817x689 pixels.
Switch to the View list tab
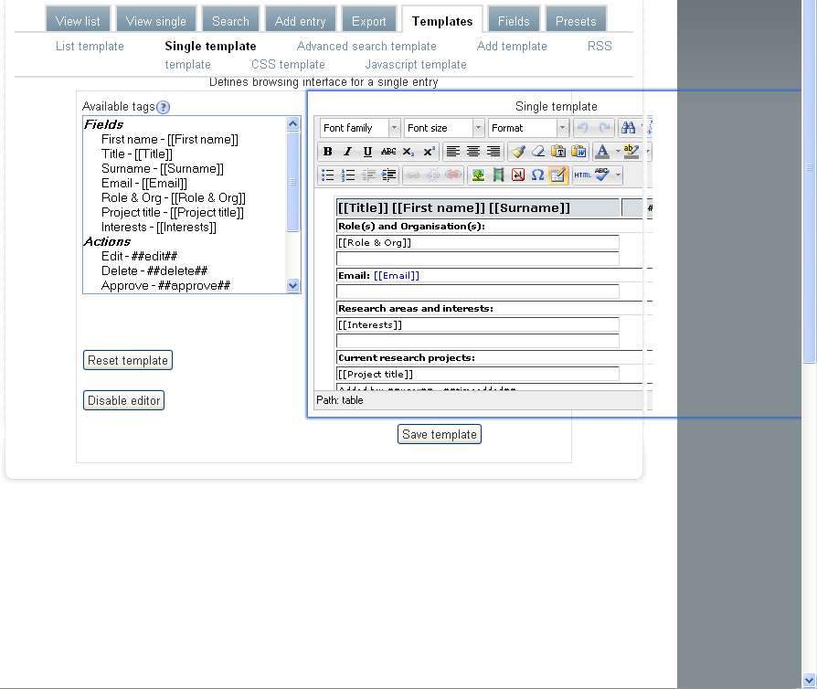[x=78, y=21]
